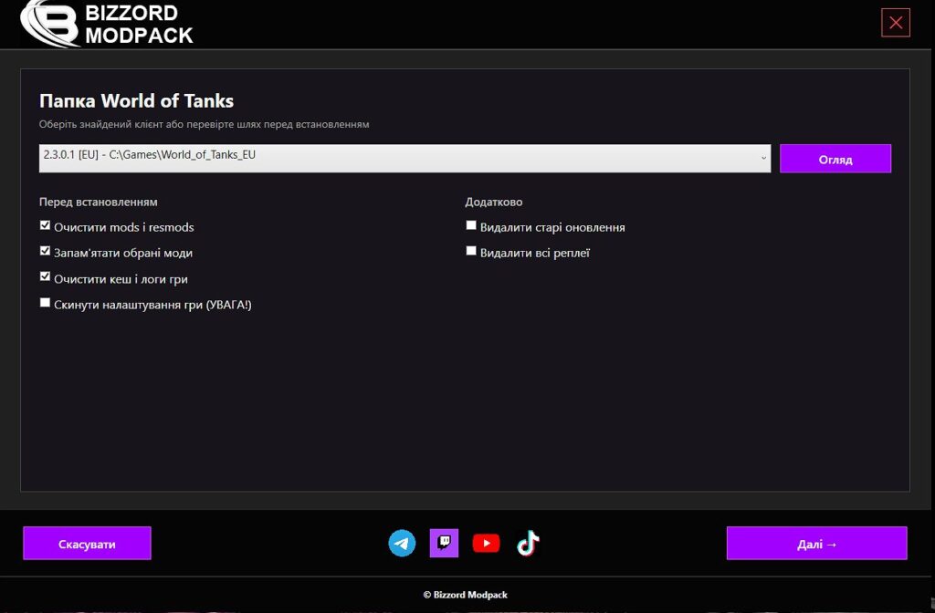Screen dimensions: 935x613
Task: Click the 'Додатково' section label
Action: [x=494, y=202]
